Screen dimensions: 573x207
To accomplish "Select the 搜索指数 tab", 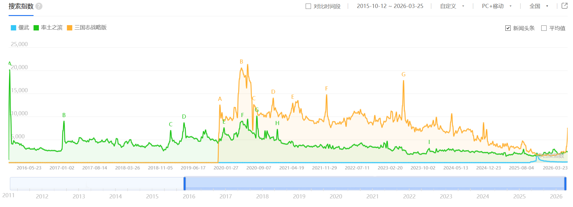I will coord(21,6).
